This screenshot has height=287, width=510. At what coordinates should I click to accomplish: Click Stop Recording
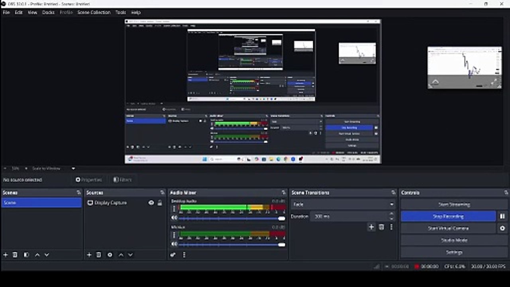[x=448, y=216]
